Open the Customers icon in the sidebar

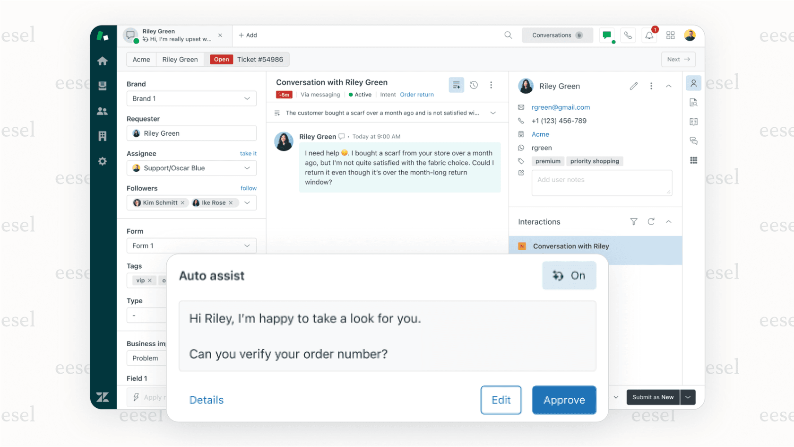102,111
